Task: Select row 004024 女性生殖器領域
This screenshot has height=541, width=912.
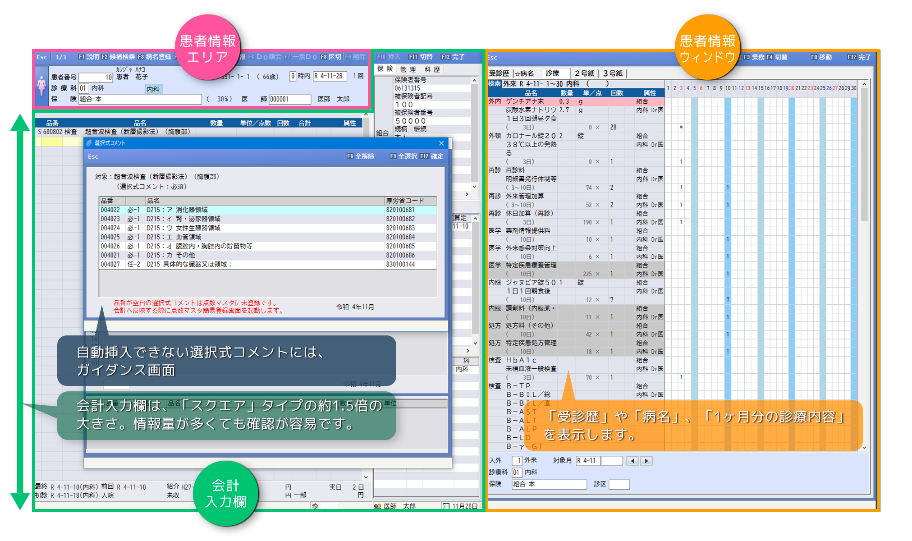Action: pyautogui.click(x=267, y=228)
